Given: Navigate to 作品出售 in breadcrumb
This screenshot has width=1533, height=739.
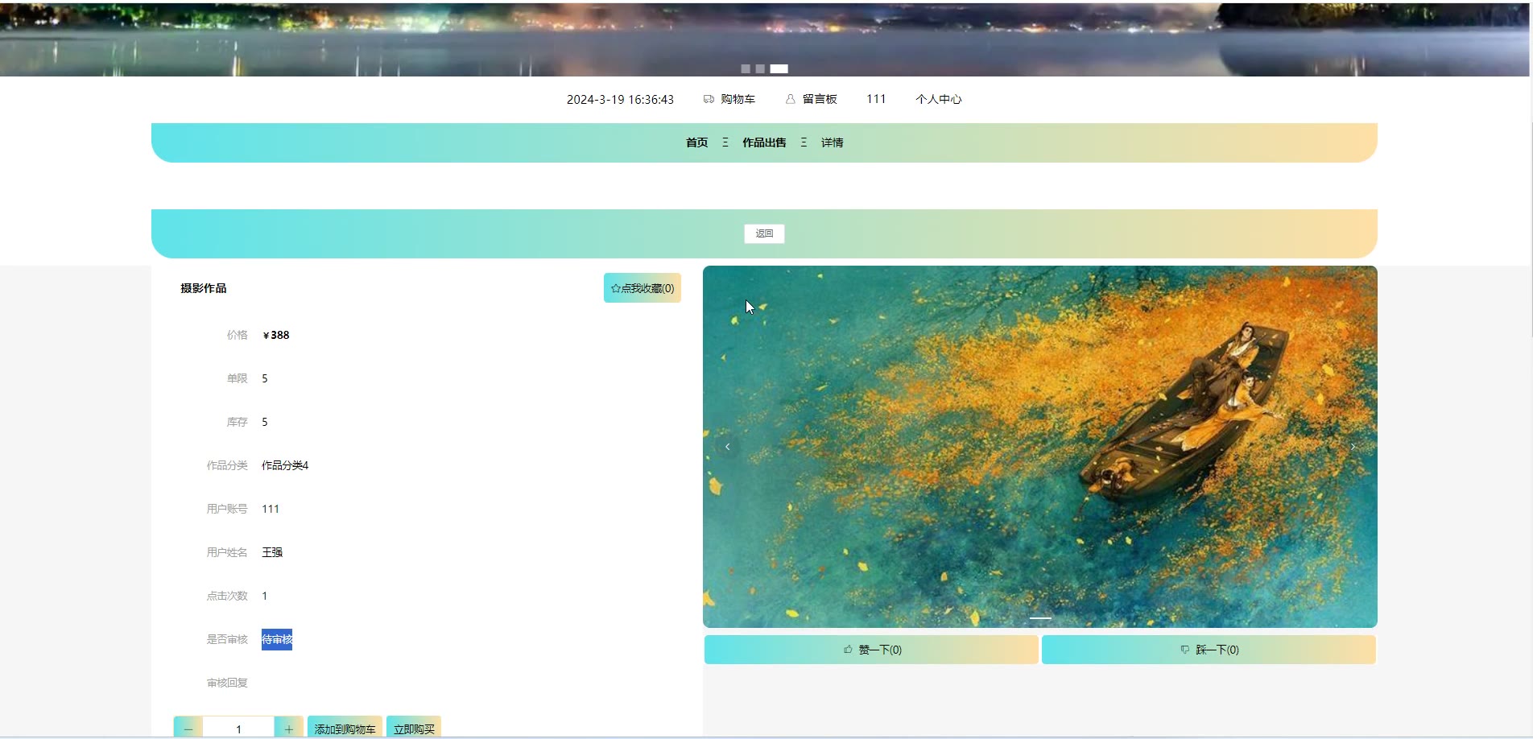Looking at the screenshot, I should pyautogui.click(x=764, y=142).
